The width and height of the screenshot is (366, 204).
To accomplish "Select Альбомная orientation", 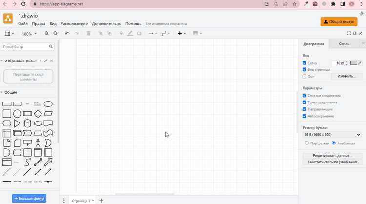I will 334,143.
